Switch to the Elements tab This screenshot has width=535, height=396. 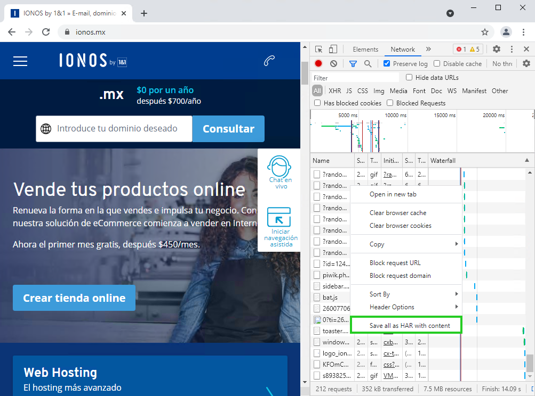point(365,49)
